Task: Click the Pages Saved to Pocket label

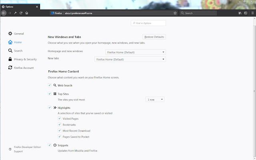Action: point(76,137)
